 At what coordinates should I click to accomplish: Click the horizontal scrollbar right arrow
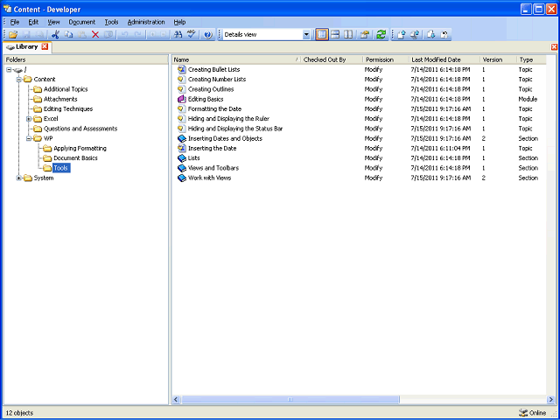(x=550, y=399)
